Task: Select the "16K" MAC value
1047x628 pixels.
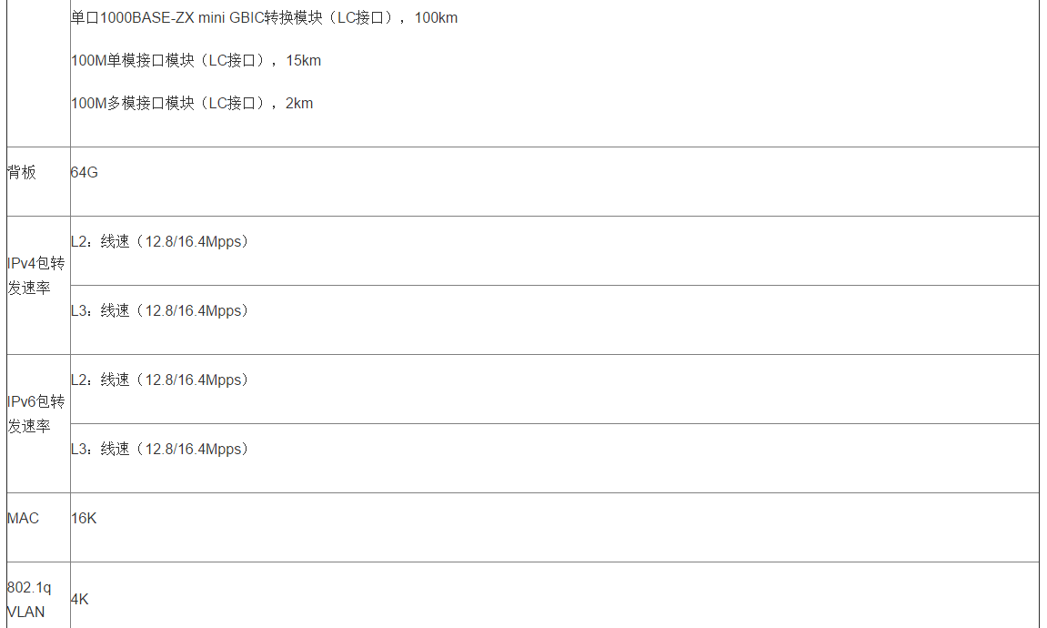Action: 84,519
